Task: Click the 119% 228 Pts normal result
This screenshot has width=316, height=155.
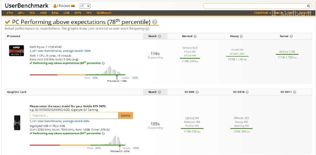Action: [190, 61]
